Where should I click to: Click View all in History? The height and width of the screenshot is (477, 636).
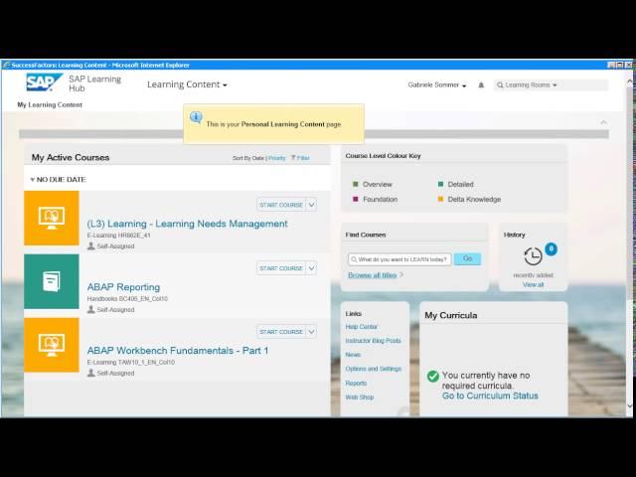click(533, 285)
